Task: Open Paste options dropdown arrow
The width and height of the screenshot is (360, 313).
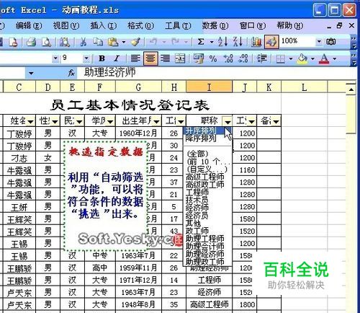Action: [124, 43]
